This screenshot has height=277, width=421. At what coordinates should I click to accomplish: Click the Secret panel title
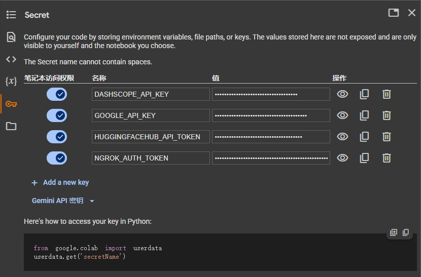37,15
